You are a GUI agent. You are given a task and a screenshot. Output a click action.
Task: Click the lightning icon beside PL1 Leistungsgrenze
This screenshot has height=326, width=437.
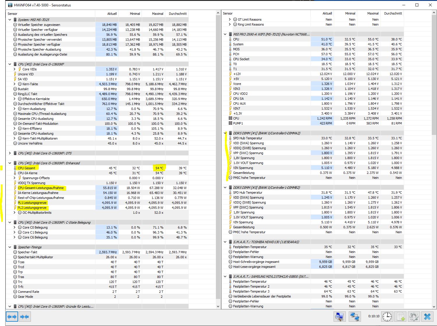coord(15,203)
